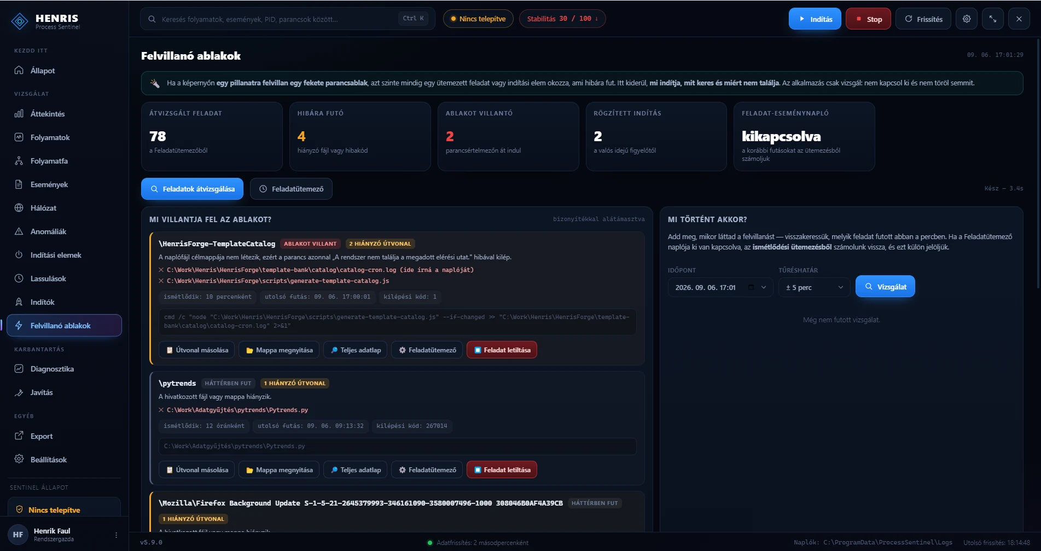The width and height of the screenshot is (1041, 551).
Task: Open Feladatütemező for the pytrends task
Action: click(x=427, y=469)
